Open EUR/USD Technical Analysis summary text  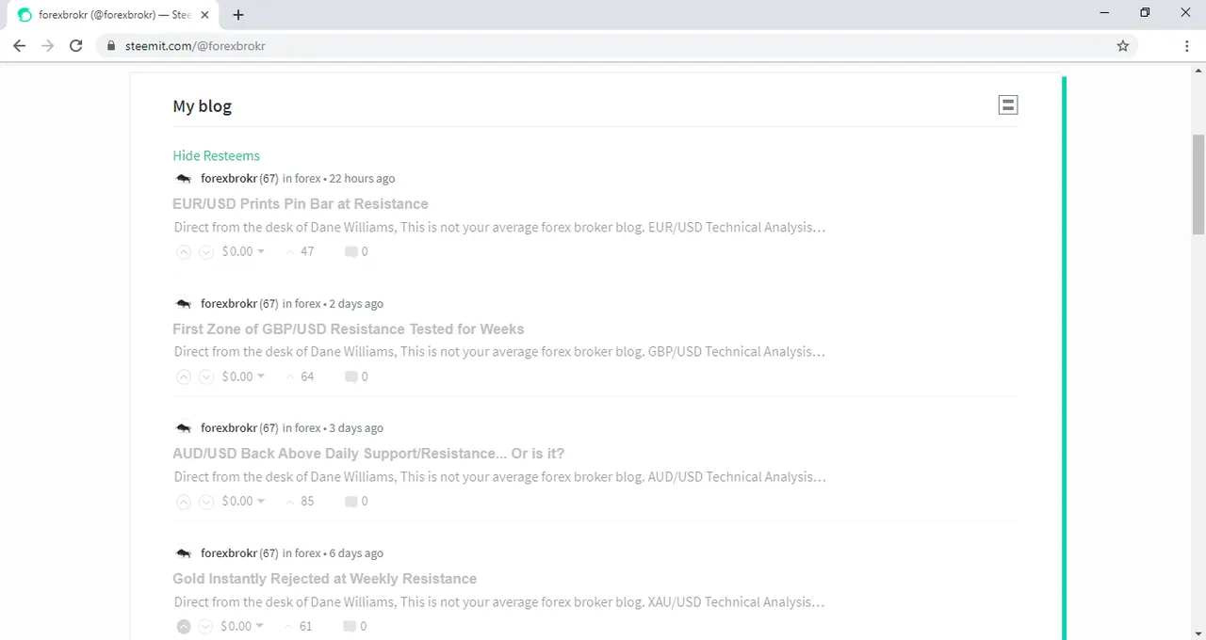tap(500, 227)
